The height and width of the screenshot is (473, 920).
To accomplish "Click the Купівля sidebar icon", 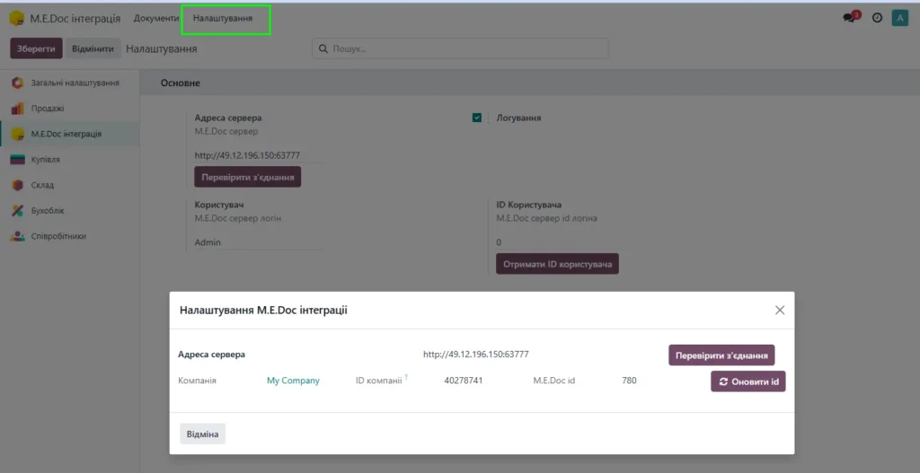I will (x=18, y=160).
